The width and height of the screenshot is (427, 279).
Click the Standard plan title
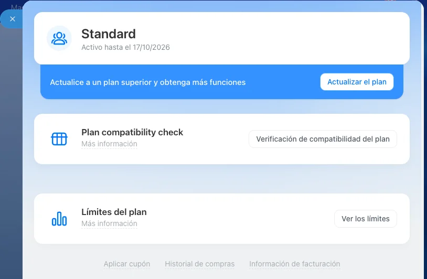[109, 34]
